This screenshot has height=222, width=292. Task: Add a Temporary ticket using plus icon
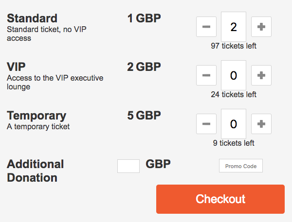261,124
